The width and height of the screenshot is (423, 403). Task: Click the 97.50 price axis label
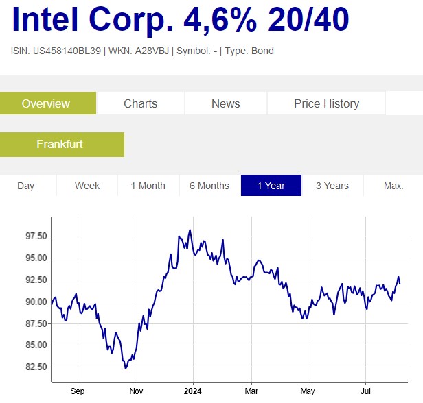coord(36,236)
